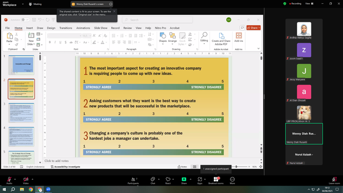Switch to the Slide Show tab
Screen dimensions: 343x193
pos(101,28)
